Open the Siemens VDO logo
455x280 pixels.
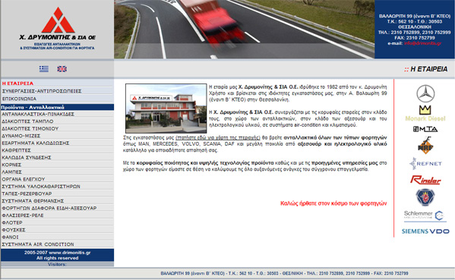point(425,231)
